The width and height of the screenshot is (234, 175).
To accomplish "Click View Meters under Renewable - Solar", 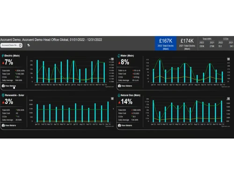I will point(10,126).
